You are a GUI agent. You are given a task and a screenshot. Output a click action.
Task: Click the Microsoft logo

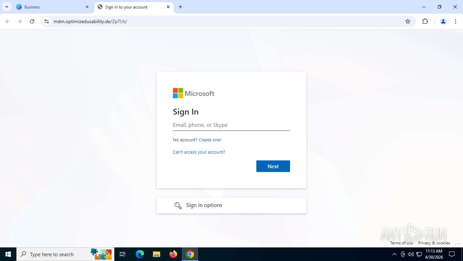[194, 93]
